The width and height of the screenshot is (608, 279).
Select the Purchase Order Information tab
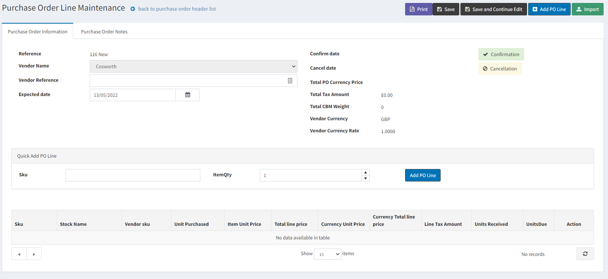click(x=37, y=32)
